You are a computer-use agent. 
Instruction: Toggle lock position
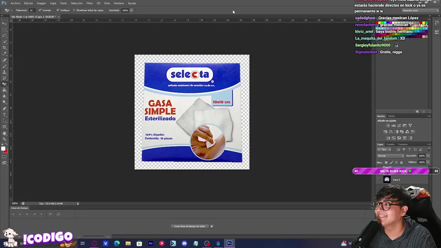[x=396, y=162]
